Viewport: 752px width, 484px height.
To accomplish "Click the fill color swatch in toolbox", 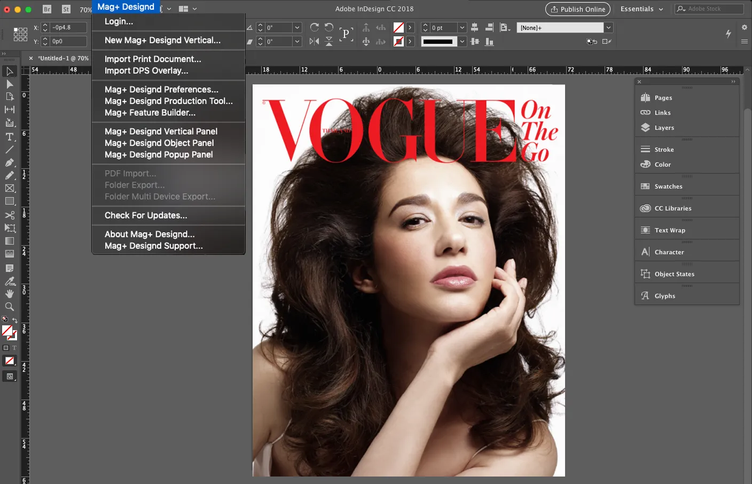I will [x=7, y=330].
